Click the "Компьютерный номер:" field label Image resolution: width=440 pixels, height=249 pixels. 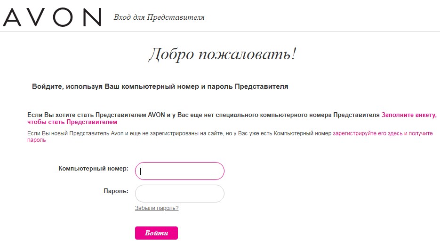click(x=93, y=168)
